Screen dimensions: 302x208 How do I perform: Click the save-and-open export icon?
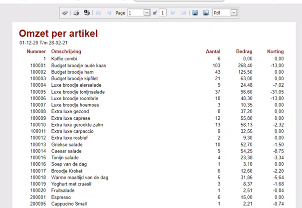206,13
